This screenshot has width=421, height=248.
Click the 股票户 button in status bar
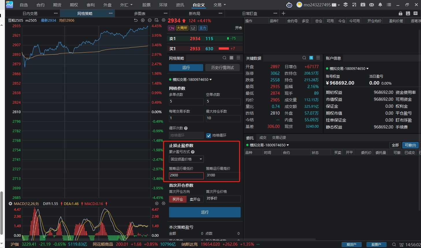[377, 245]
